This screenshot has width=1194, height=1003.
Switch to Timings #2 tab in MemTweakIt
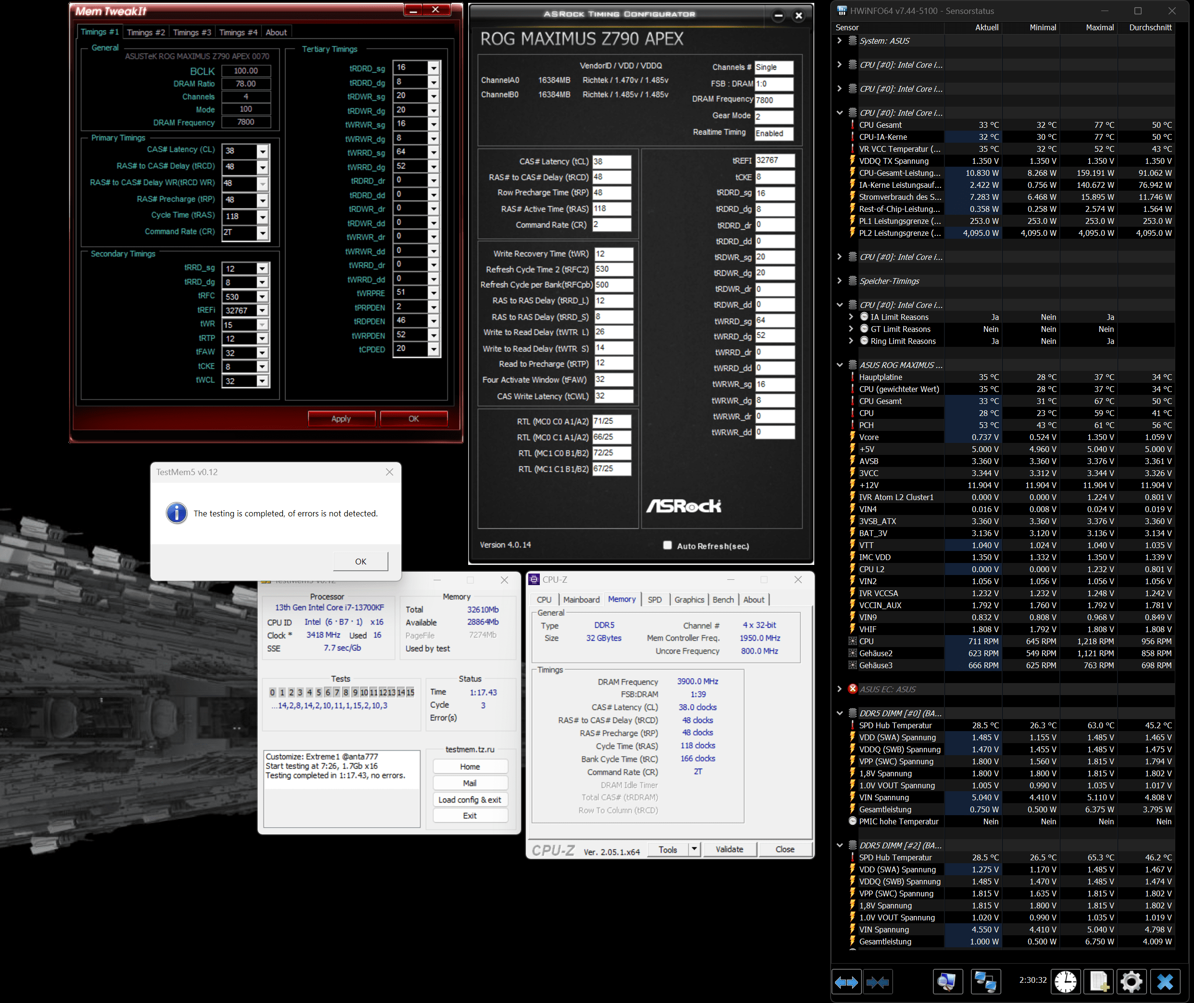click(x=146, y=32)
